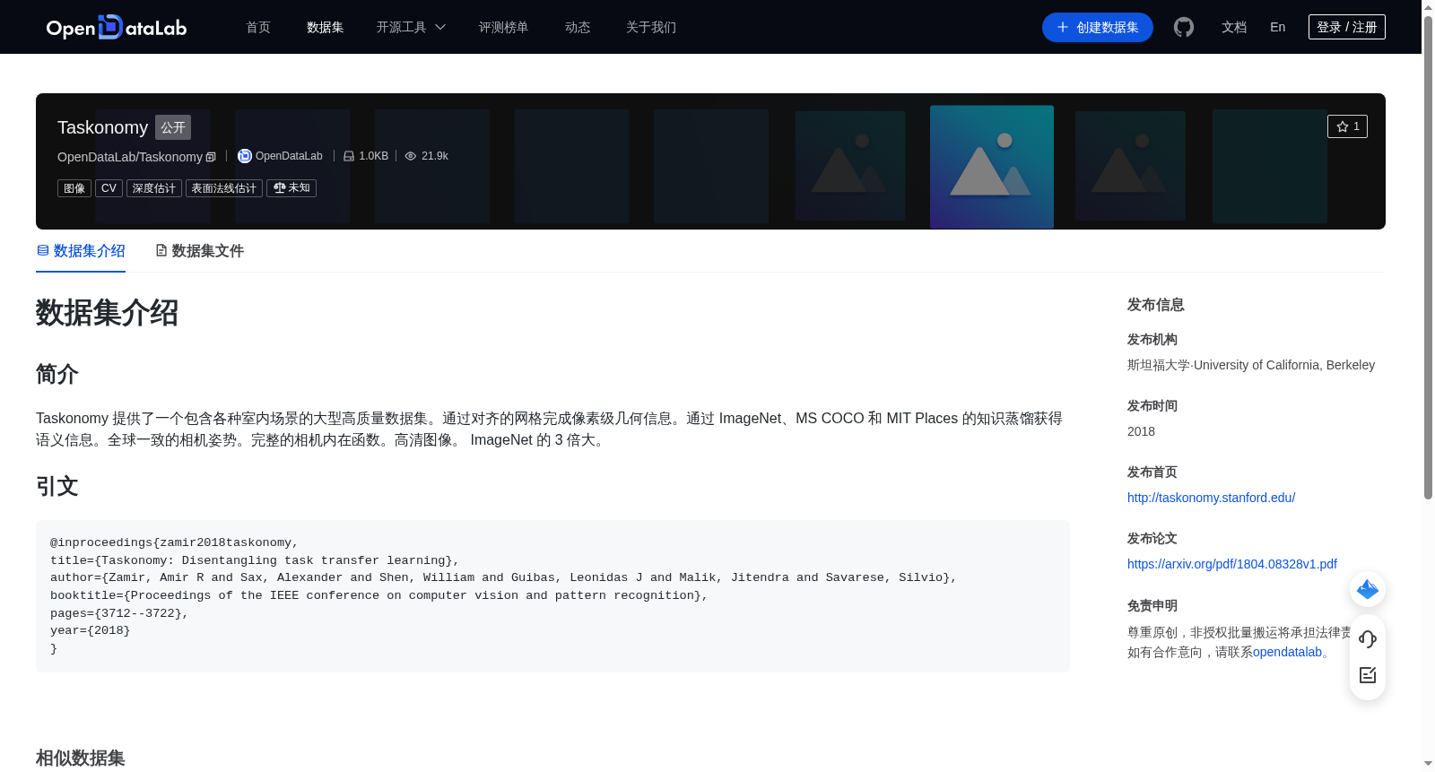Click the blue bird assistant floating icon
Viewport: 1435px width, 772px height.
tap(1368, 589)
